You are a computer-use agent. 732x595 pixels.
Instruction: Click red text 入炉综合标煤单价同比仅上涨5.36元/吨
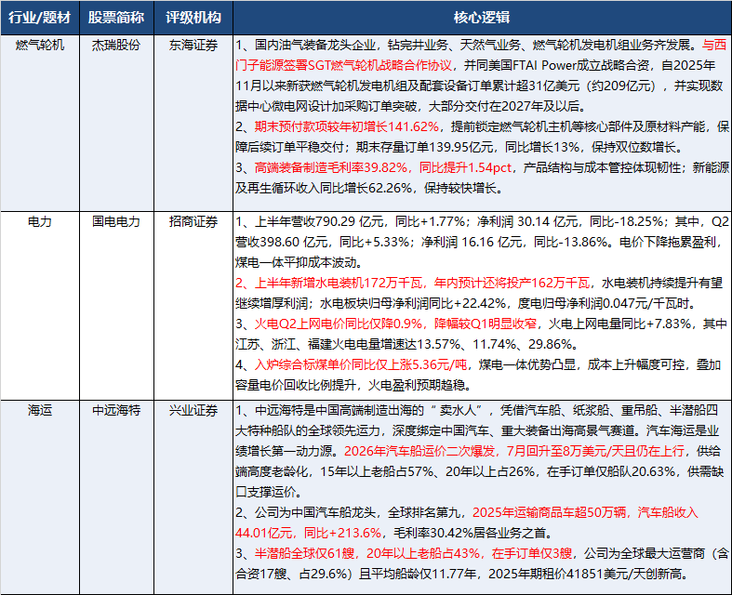[360, 365]
